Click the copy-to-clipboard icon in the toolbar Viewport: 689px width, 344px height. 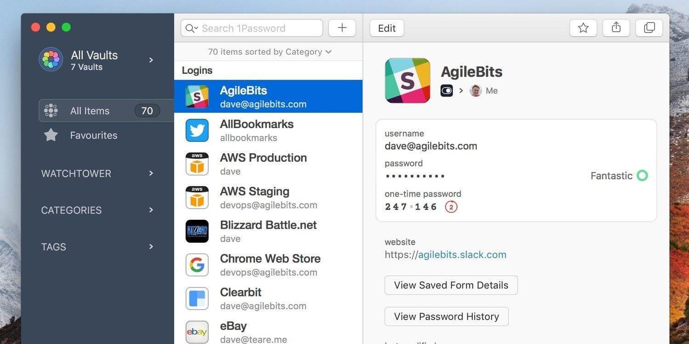click(649, 28)
